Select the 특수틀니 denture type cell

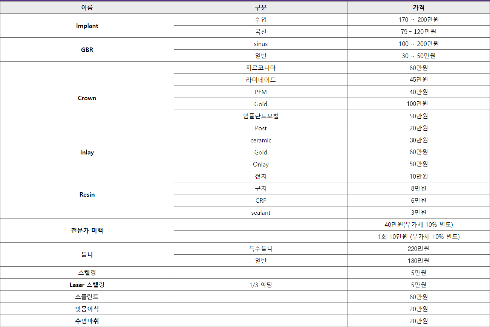click(260, 249)
